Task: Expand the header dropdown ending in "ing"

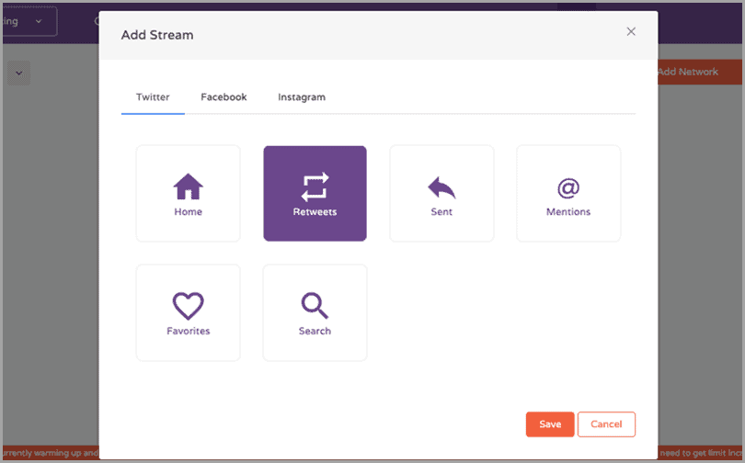Action: (x=28, y=21)
